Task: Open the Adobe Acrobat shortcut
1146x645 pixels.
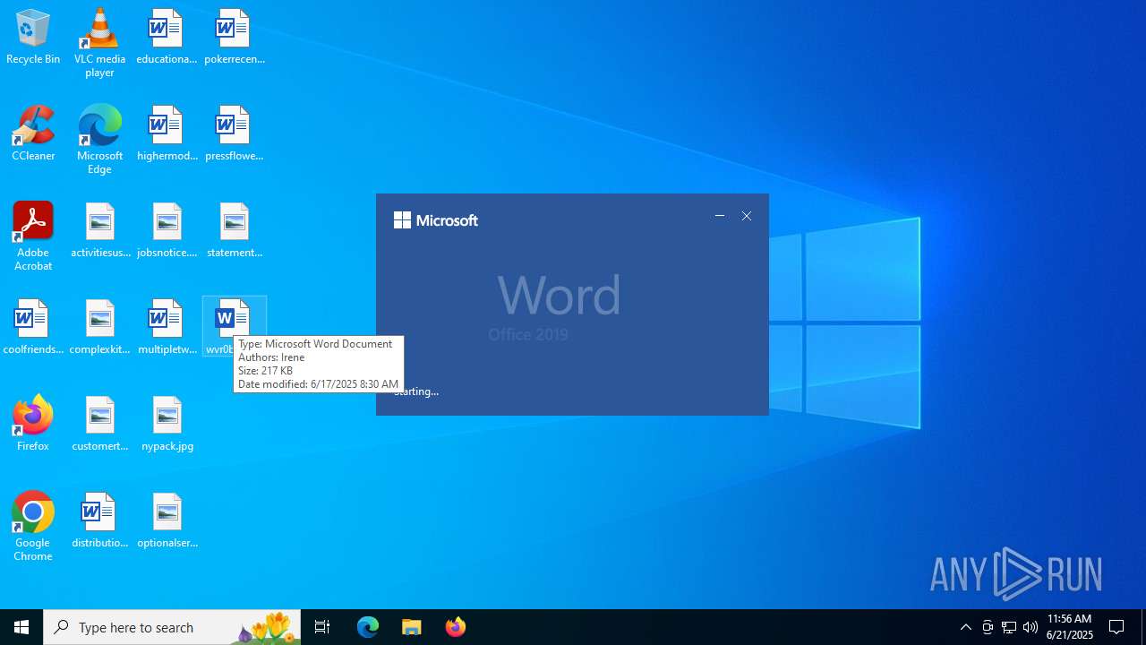Action: click(33, 236)
